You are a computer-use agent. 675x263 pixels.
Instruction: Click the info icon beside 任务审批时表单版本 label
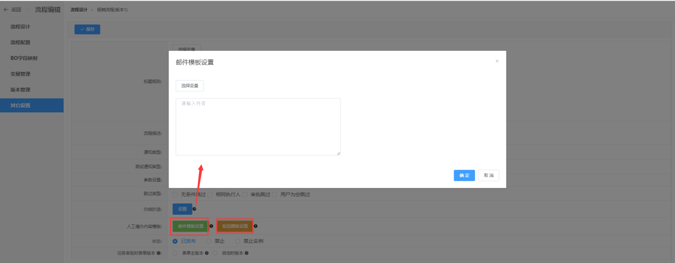pos(160,253)
